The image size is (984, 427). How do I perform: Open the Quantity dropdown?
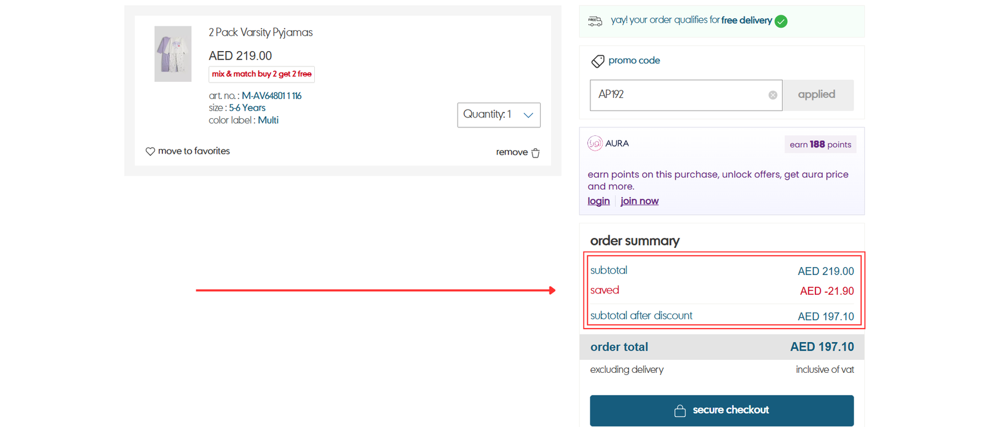click(x=499, y=115)
